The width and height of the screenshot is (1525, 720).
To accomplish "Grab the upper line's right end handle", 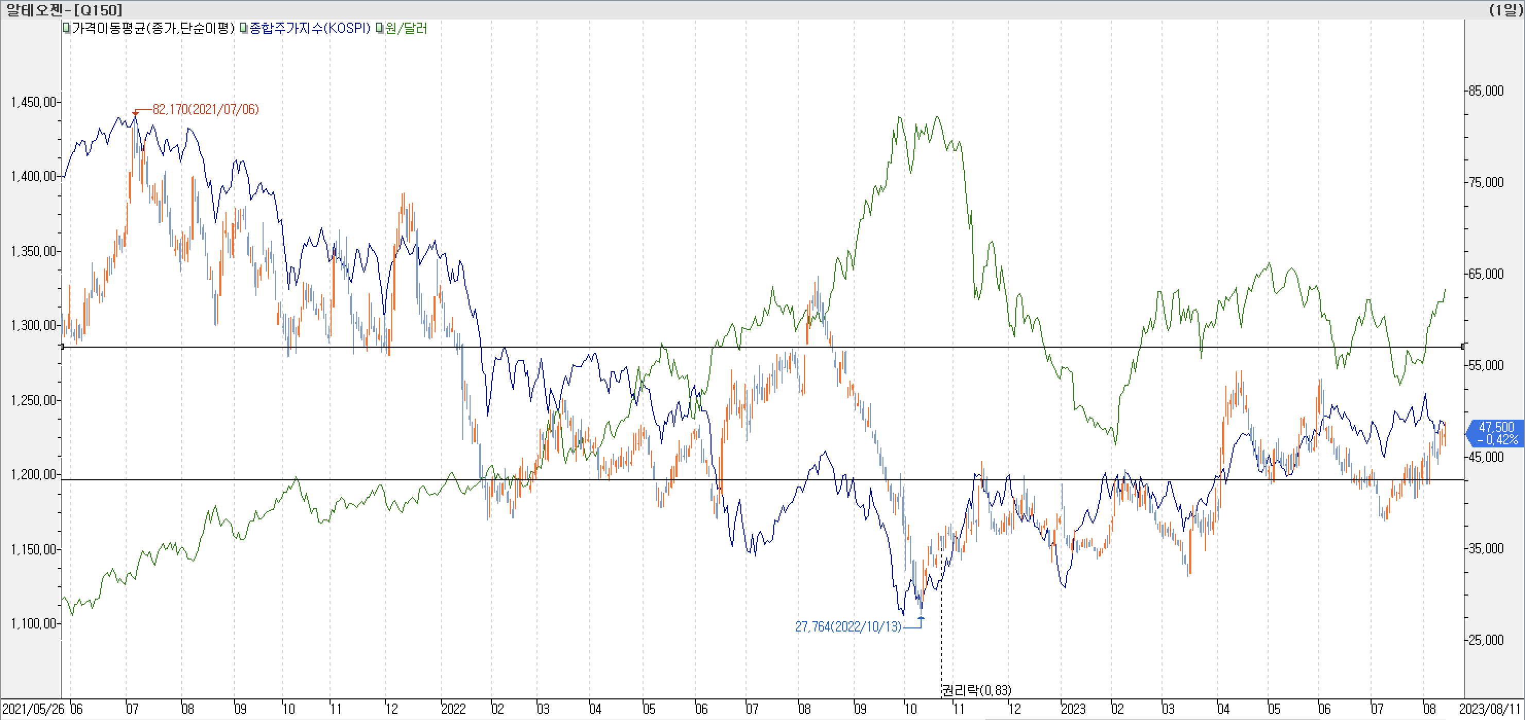I will 1463,347.
